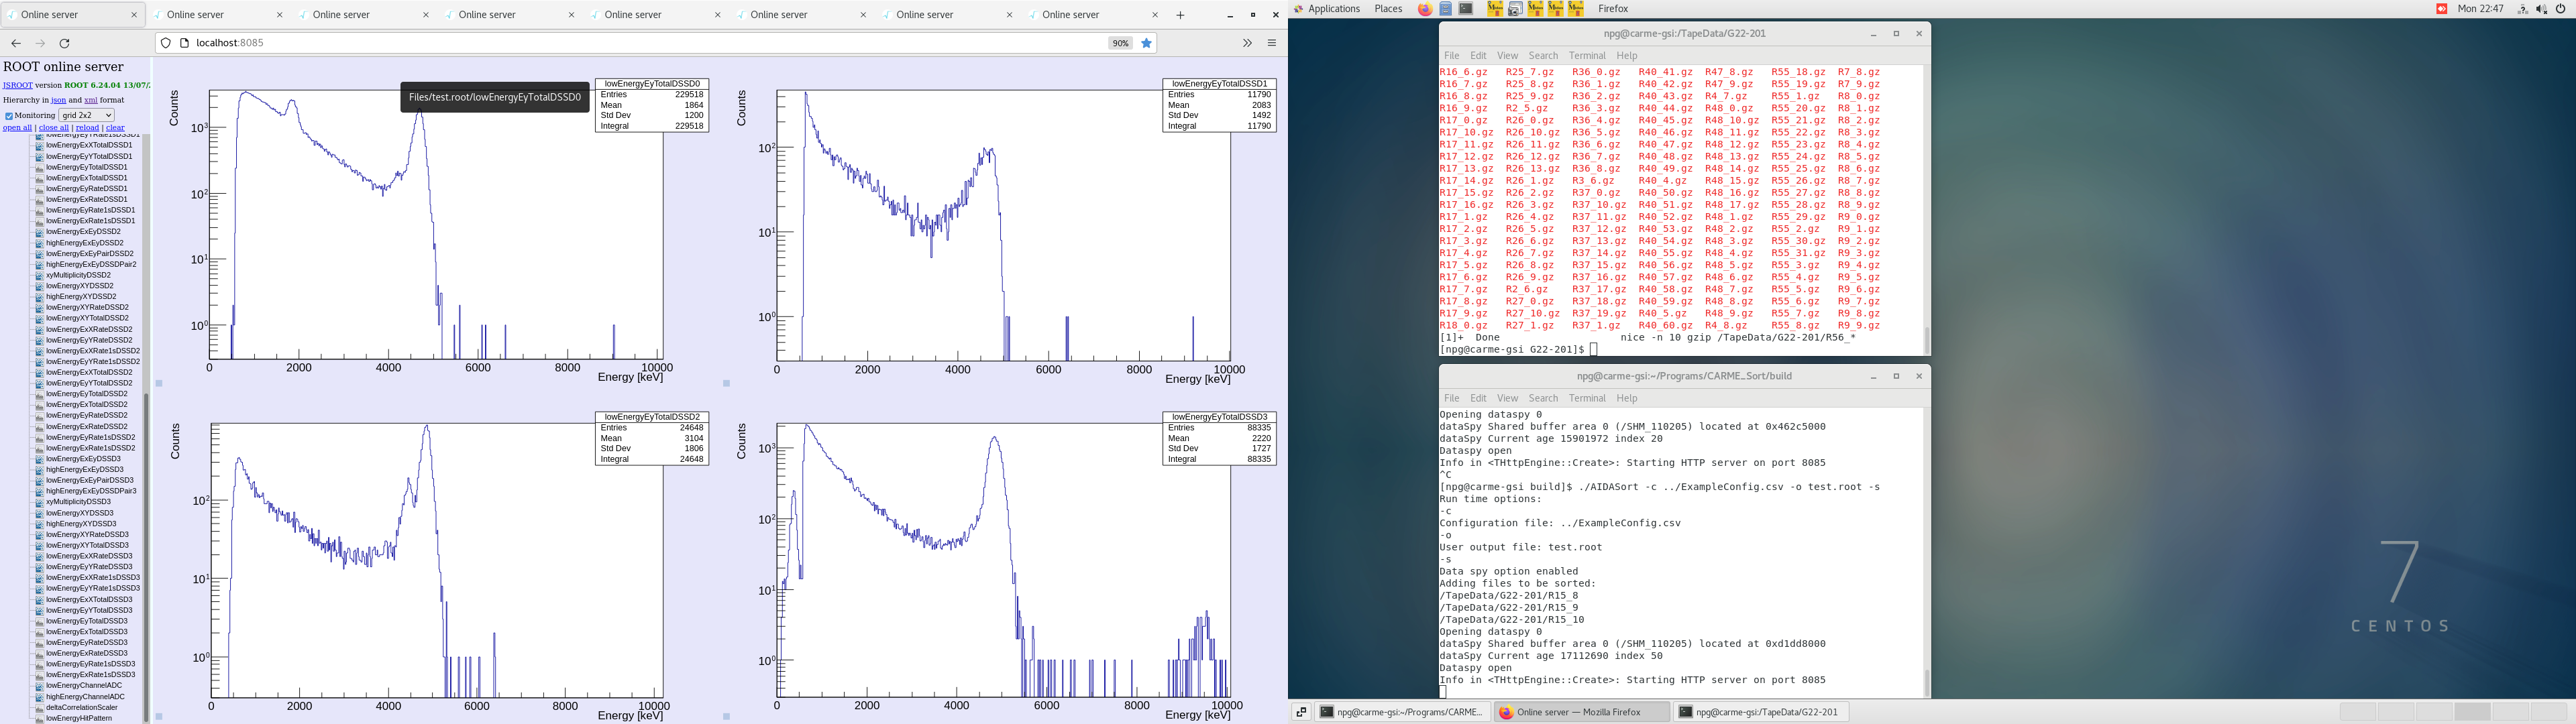Open the Search menu in the G22-201 terminal
The width and height of the screenshot is (2576, 724).
click(1543, 56)
